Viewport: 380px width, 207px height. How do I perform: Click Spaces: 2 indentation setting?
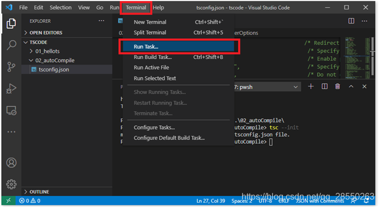242,200
